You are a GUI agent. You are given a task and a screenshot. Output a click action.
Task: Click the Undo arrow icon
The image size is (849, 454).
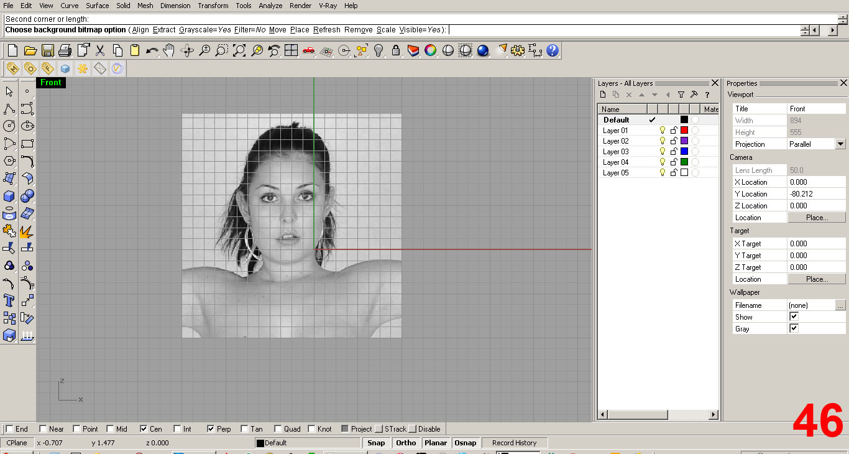(152, 50)
